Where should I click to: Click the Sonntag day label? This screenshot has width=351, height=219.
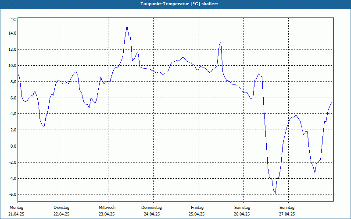point(287,208)
